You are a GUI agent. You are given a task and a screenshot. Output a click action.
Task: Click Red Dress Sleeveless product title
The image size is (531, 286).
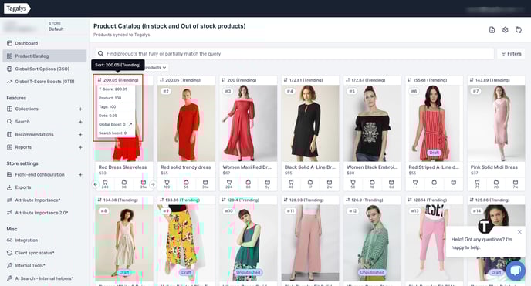point(123,167)
